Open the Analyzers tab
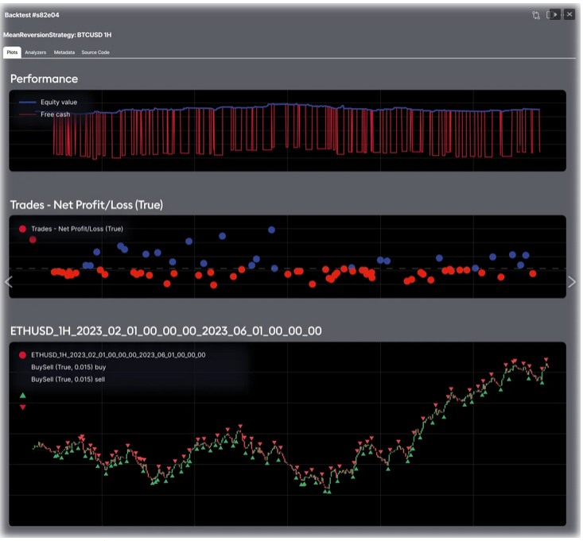This screenshot has height=541, width=583. [36, 52]
